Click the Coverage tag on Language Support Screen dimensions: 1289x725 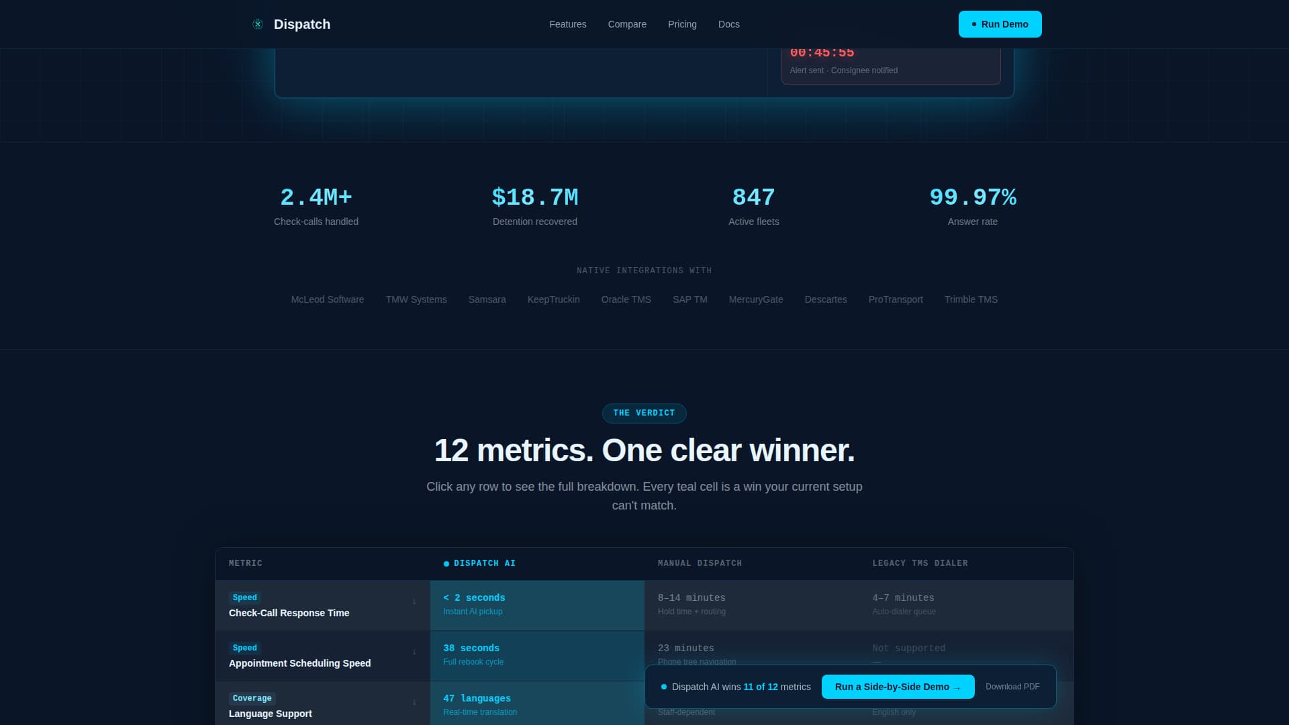[252, 698]
